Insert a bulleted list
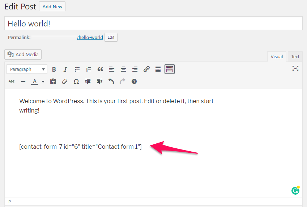This screenshot has width=307, height=207. tap(77, 69)
